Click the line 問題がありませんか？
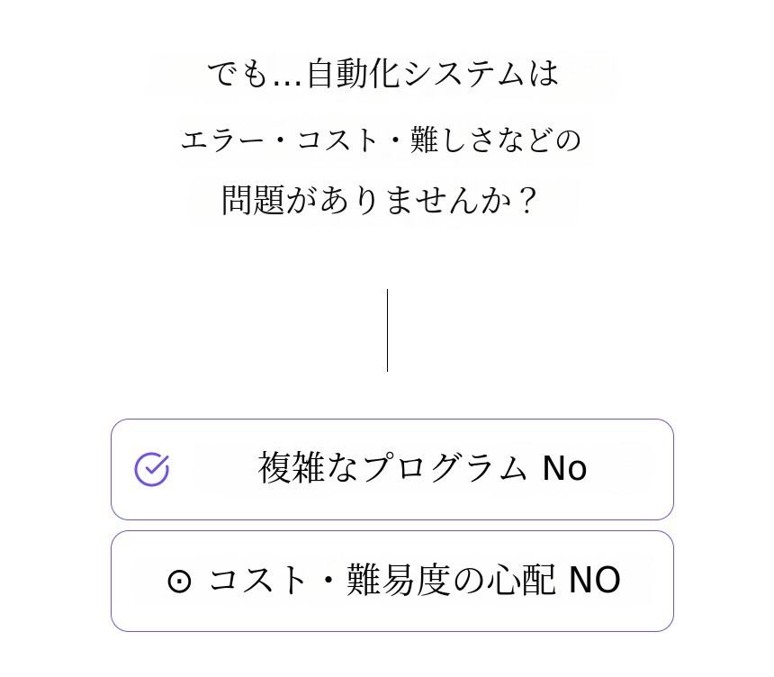The height and width of the screenshot is (677, 774). click(381, 200)
